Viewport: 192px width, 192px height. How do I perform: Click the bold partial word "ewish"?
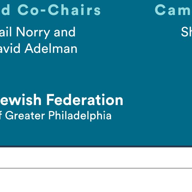tap(21, 100)
